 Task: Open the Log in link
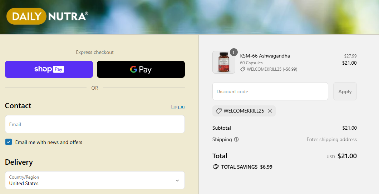click(x=178, y=106)
